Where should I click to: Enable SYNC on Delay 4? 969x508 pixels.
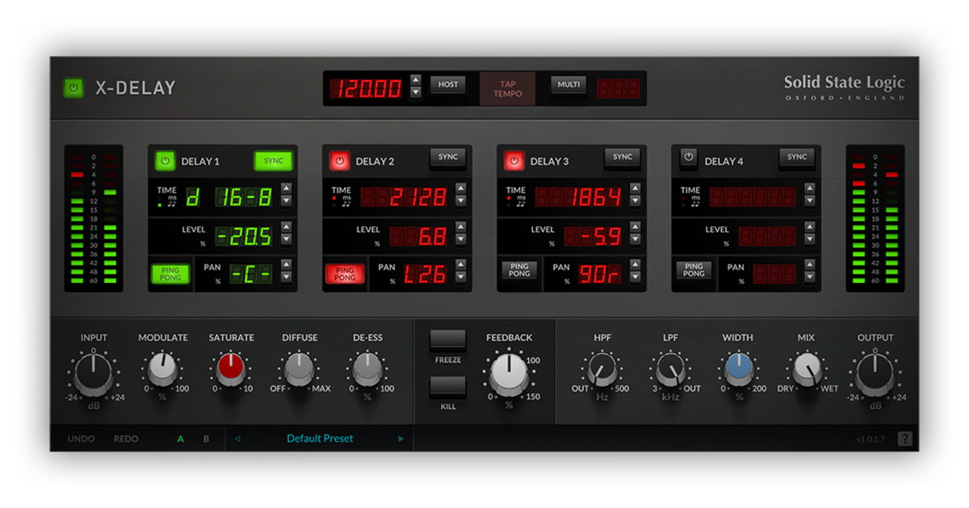[x=797, y=157]
